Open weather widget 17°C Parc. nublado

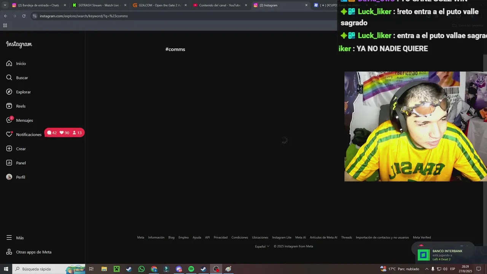coord(400,269)
